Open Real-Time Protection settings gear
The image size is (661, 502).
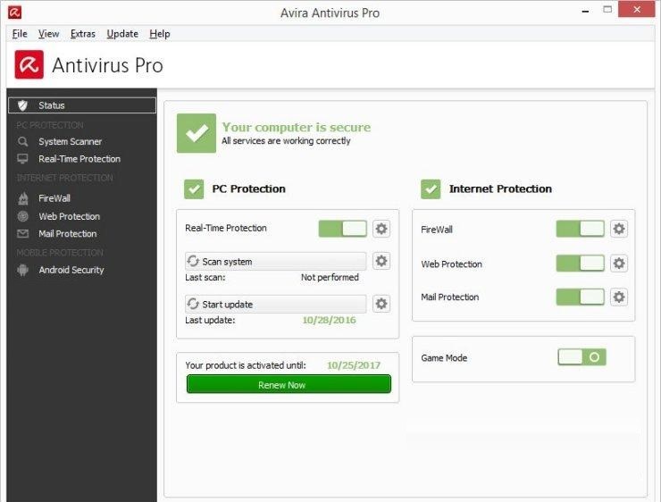pos(381,229)
